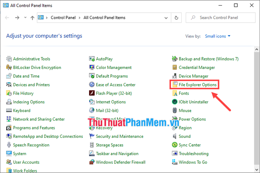The width and height of the screenshot is (260, 173).
Task: Open the recent locations dropdown arrow
Action: tap(25, 17)
